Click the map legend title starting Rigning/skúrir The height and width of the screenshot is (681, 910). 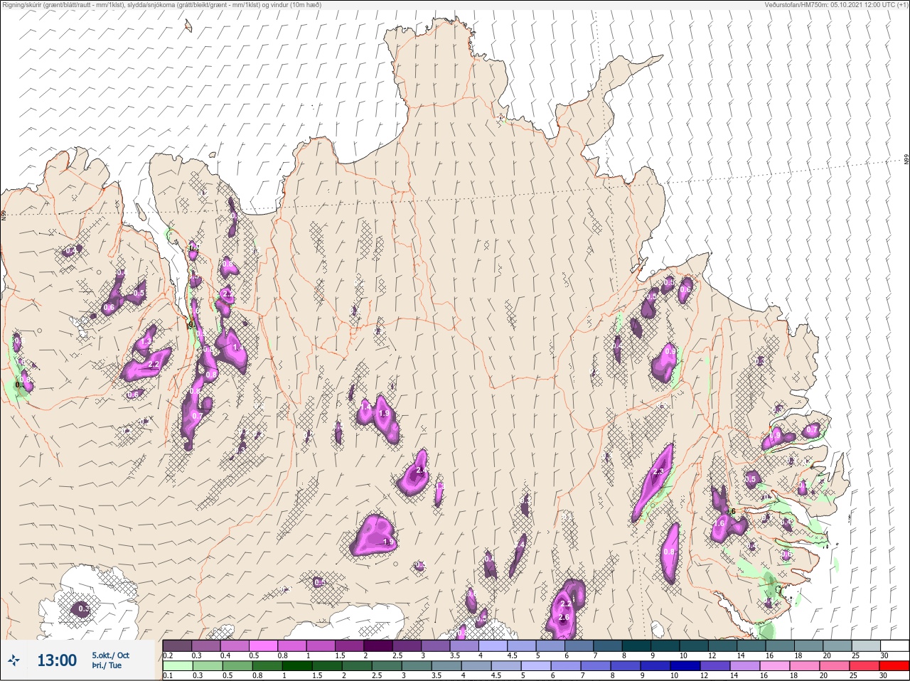pyautogui.click(x=161, y=5)
